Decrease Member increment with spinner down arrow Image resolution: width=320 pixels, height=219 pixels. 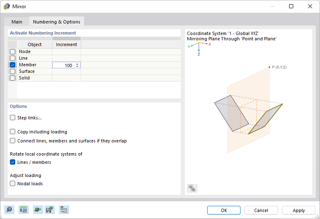[x=77, y=67]
